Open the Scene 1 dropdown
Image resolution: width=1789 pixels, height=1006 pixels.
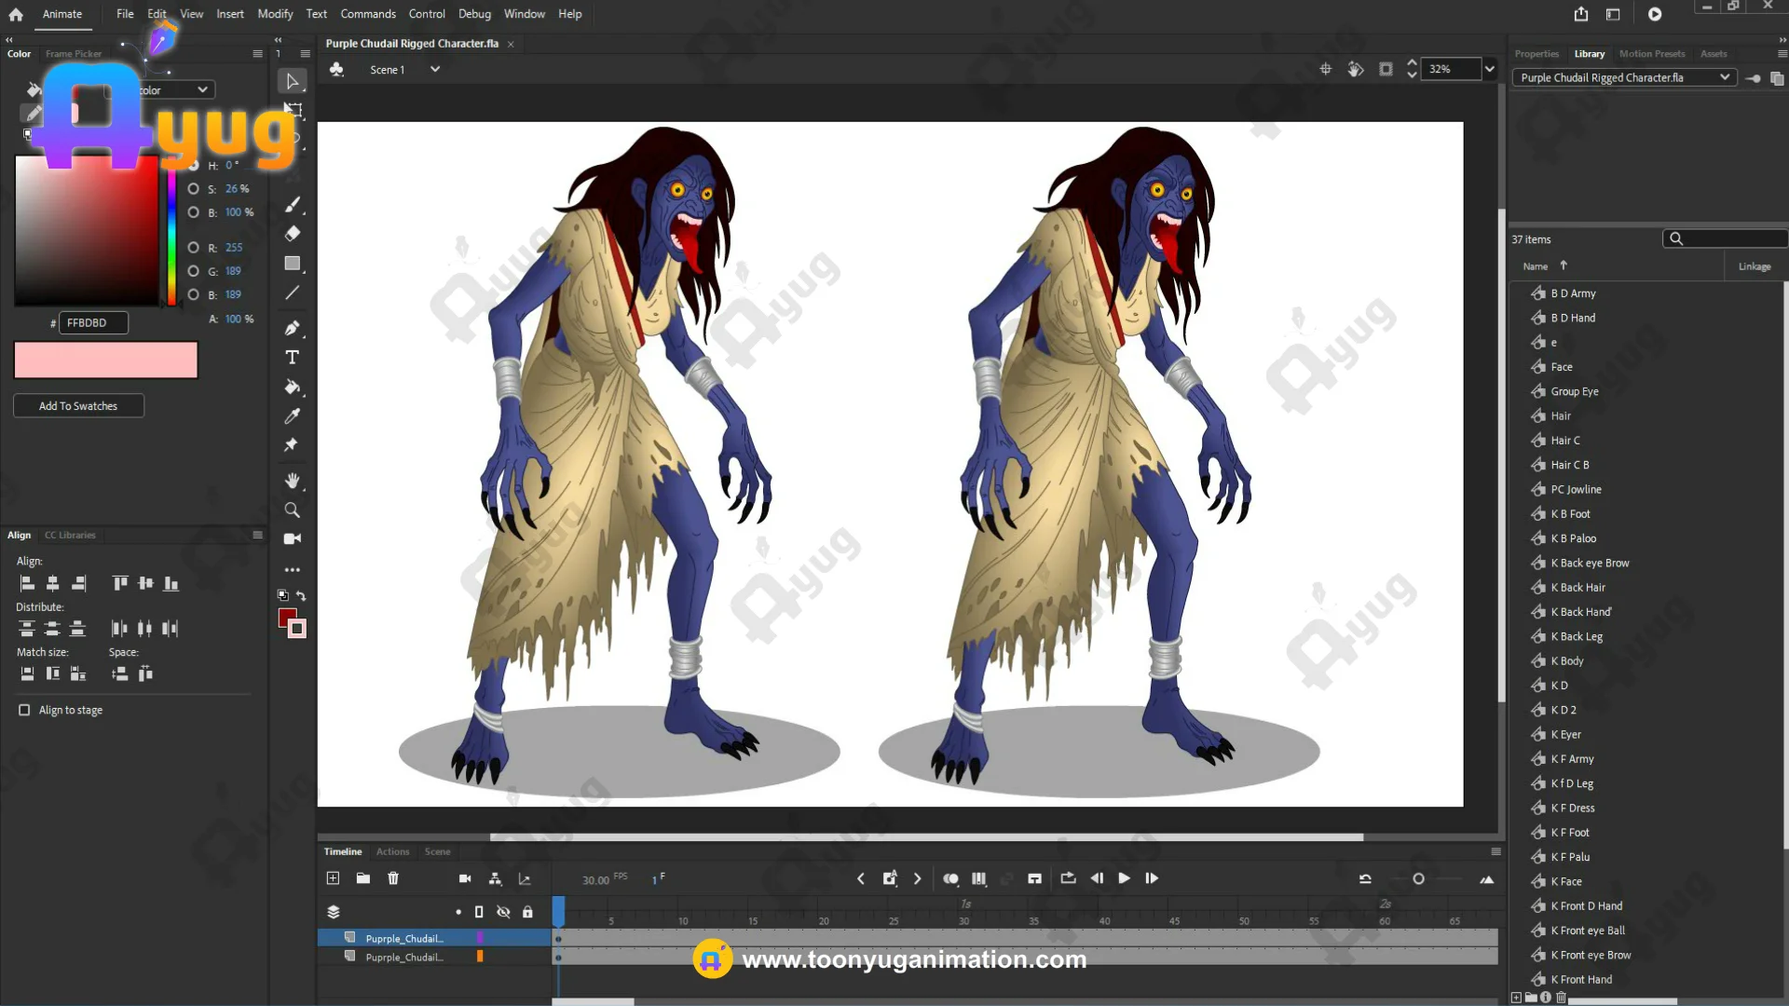click(434, 69)
